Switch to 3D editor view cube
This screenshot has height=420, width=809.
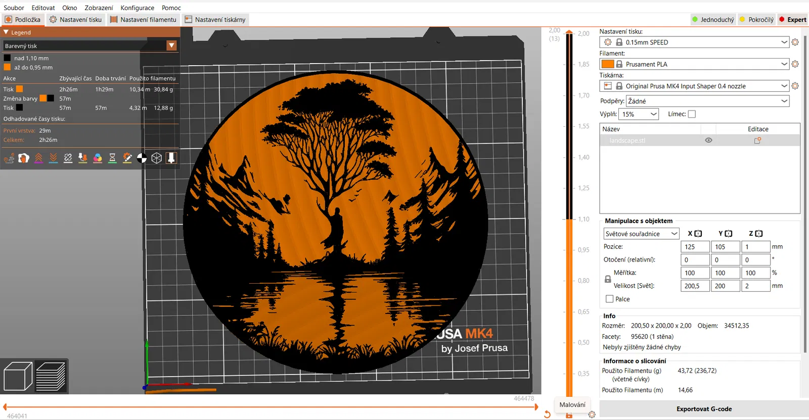tap(18, 377)
